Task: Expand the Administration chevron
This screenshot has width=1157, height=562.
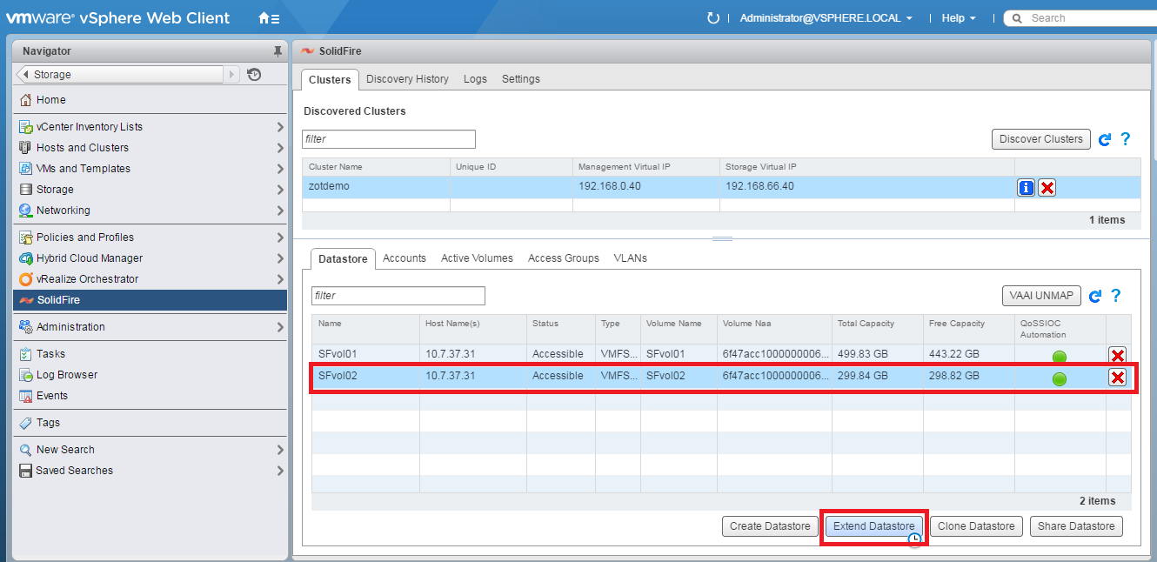Action: tap(279, 327)
